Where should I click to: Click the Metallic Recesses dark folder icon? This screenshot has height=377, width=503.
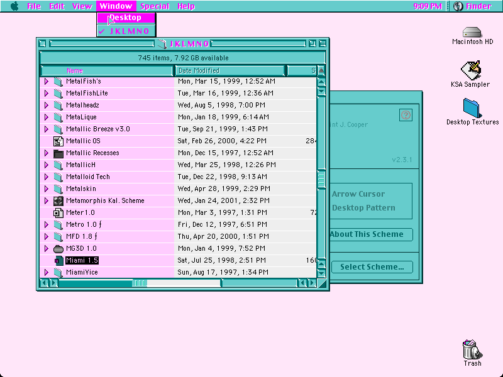(58, 153)
